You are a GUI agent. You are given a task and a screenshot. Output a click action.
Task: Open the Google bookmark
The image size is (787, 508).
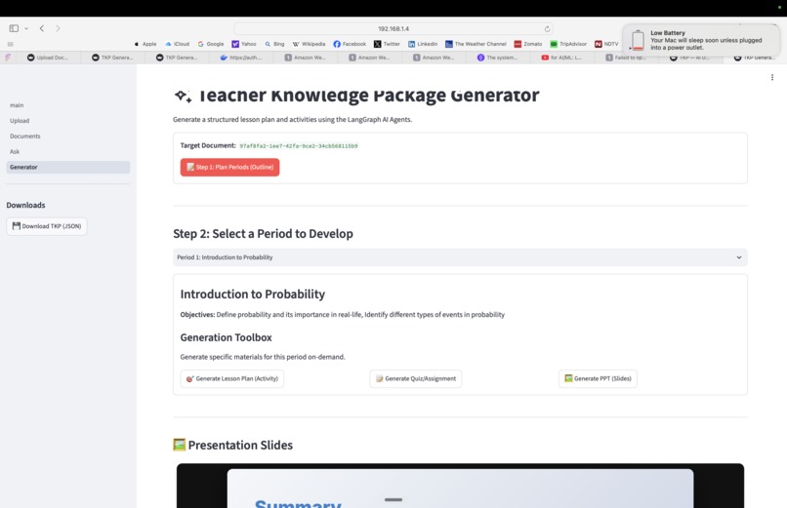click(211, 44)
